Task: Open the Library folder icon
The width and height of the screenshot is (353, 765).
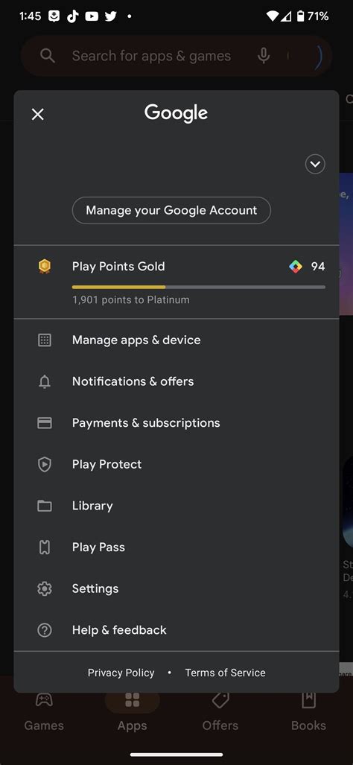Action: (x=45, y=506)
